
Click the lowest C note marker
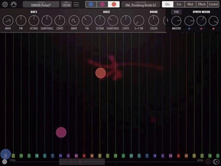click(13, 156)
